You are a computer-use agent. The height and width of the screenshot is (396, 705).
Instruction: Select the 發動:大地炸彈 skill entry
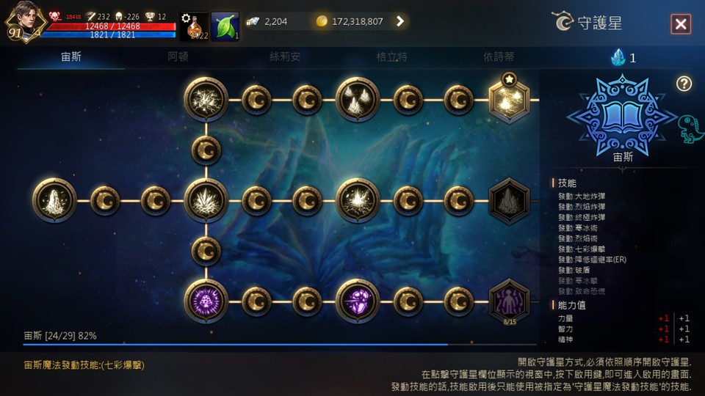click(x=582, y=197)
